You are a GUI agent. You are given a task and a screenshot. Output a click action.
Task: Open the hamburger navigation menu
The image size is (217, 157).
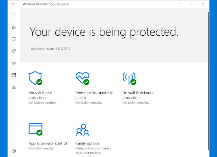click(14, 14)
